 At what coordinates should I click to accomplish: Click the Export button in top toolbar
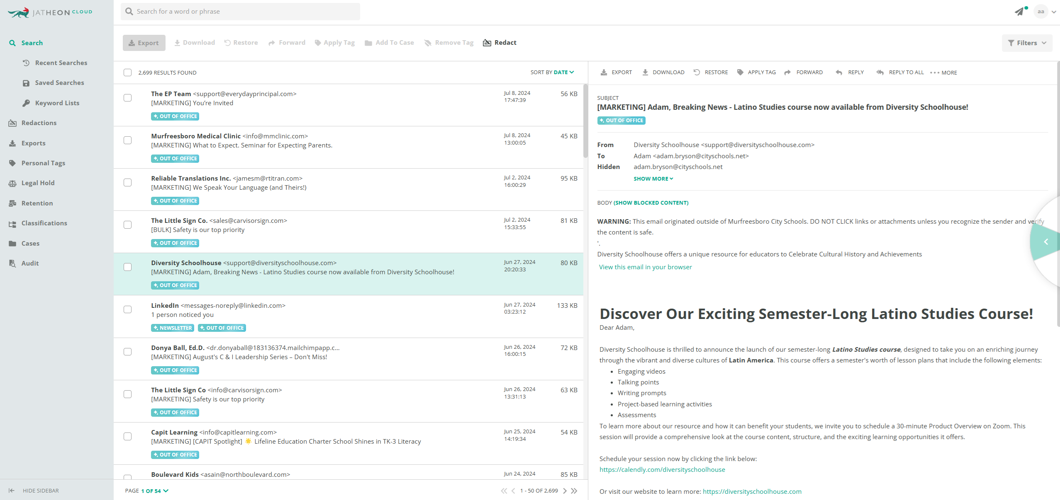(144, 43)
